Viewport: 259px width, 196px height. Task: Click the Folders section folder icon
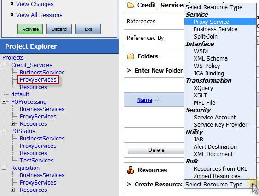131,56
